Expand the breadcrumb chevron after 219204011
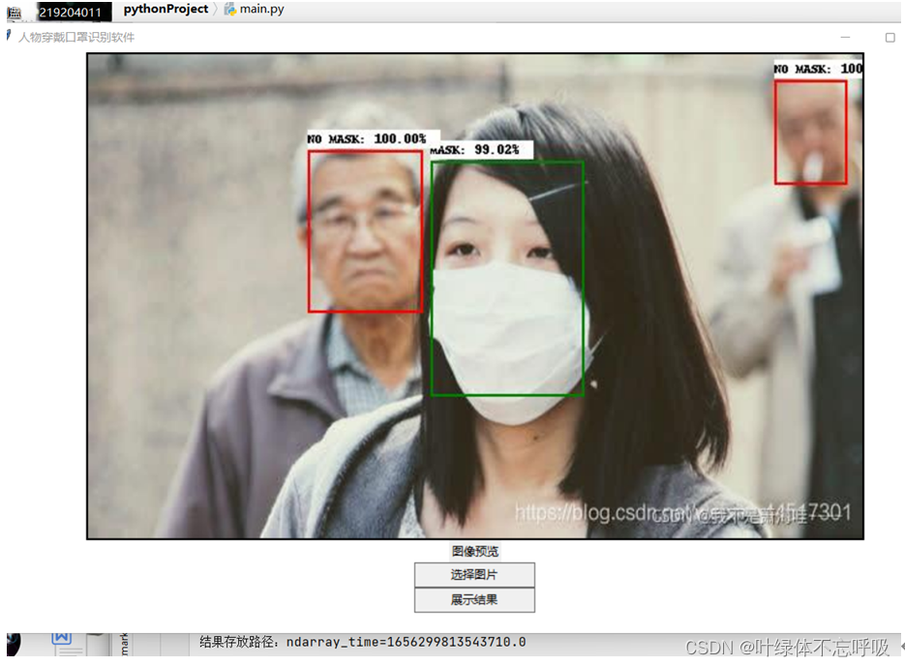 pyautogui.click(x=114, y=11)
